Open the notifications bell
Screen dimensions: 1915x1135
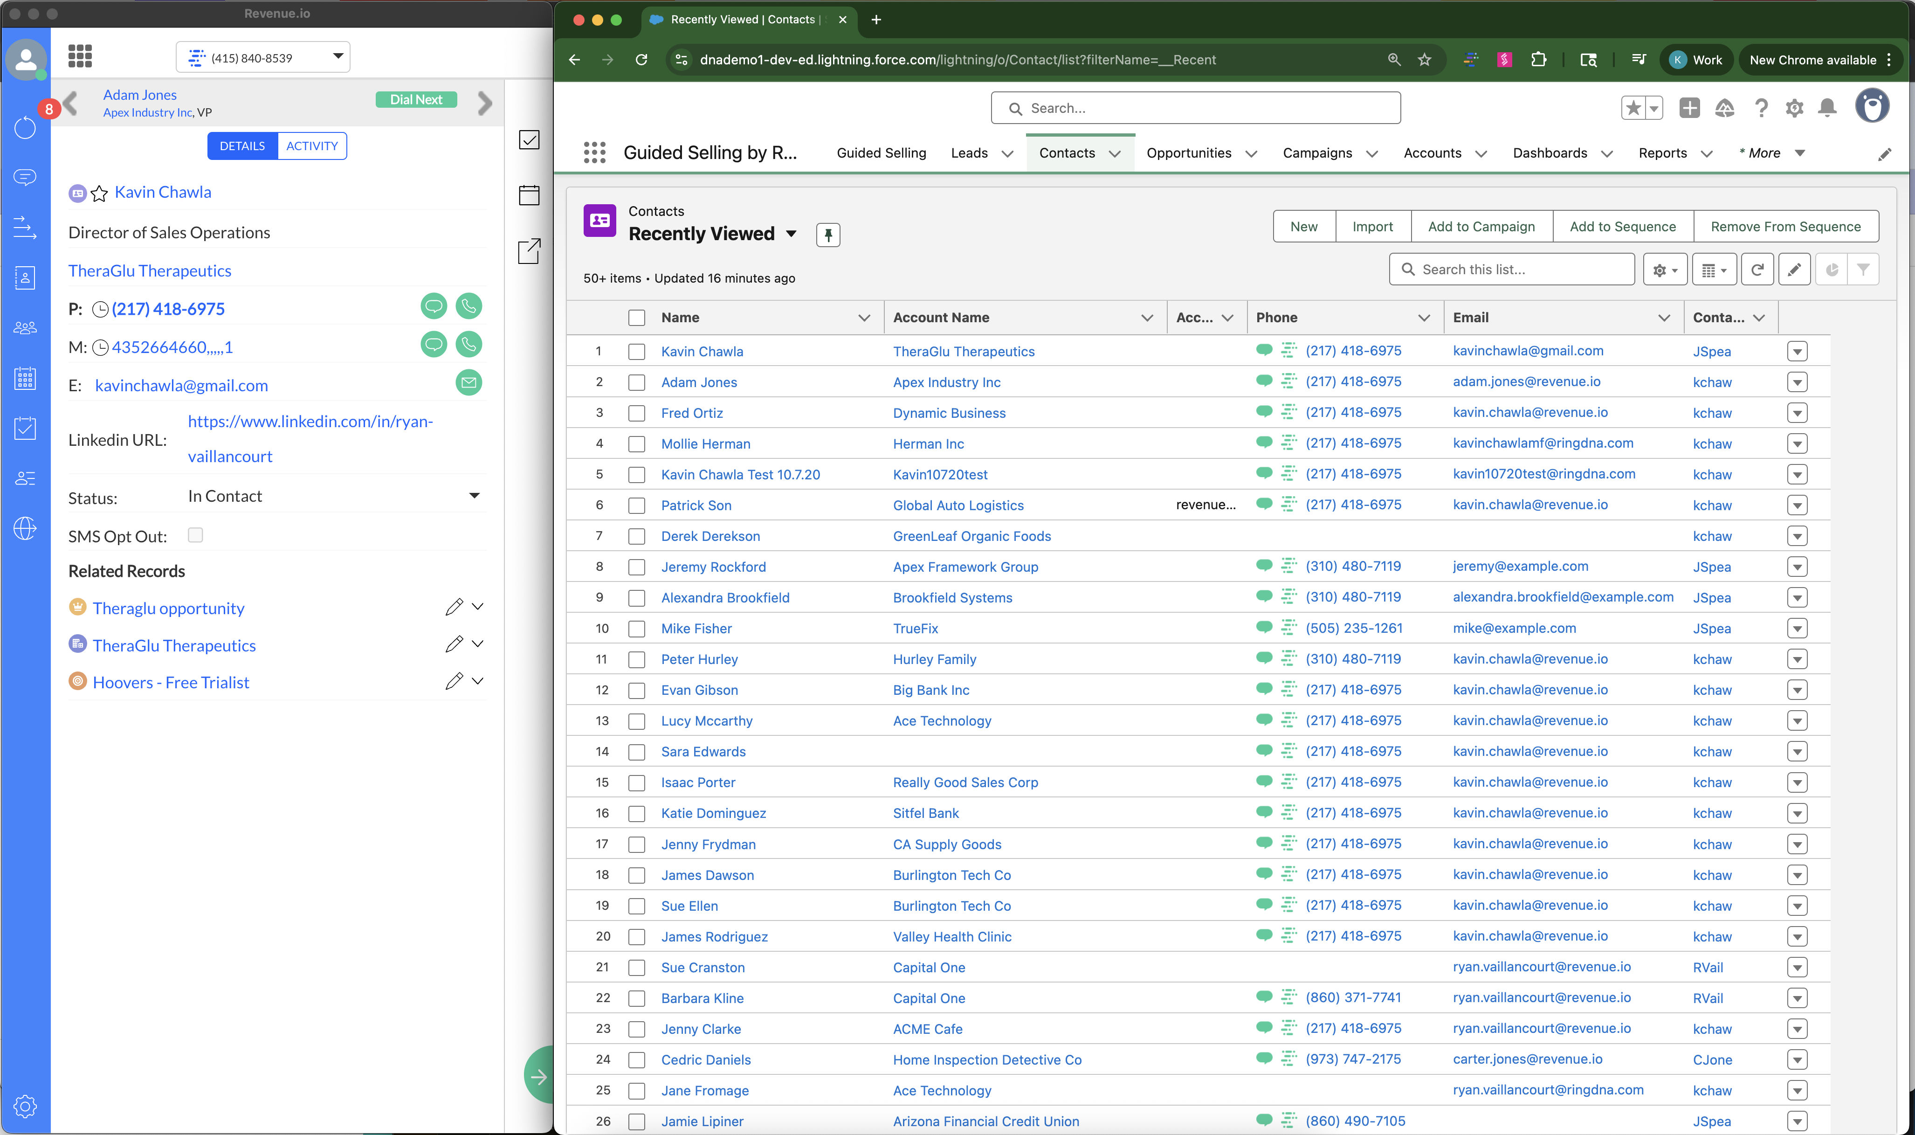pyautogui.click(x=1827, y=109)
